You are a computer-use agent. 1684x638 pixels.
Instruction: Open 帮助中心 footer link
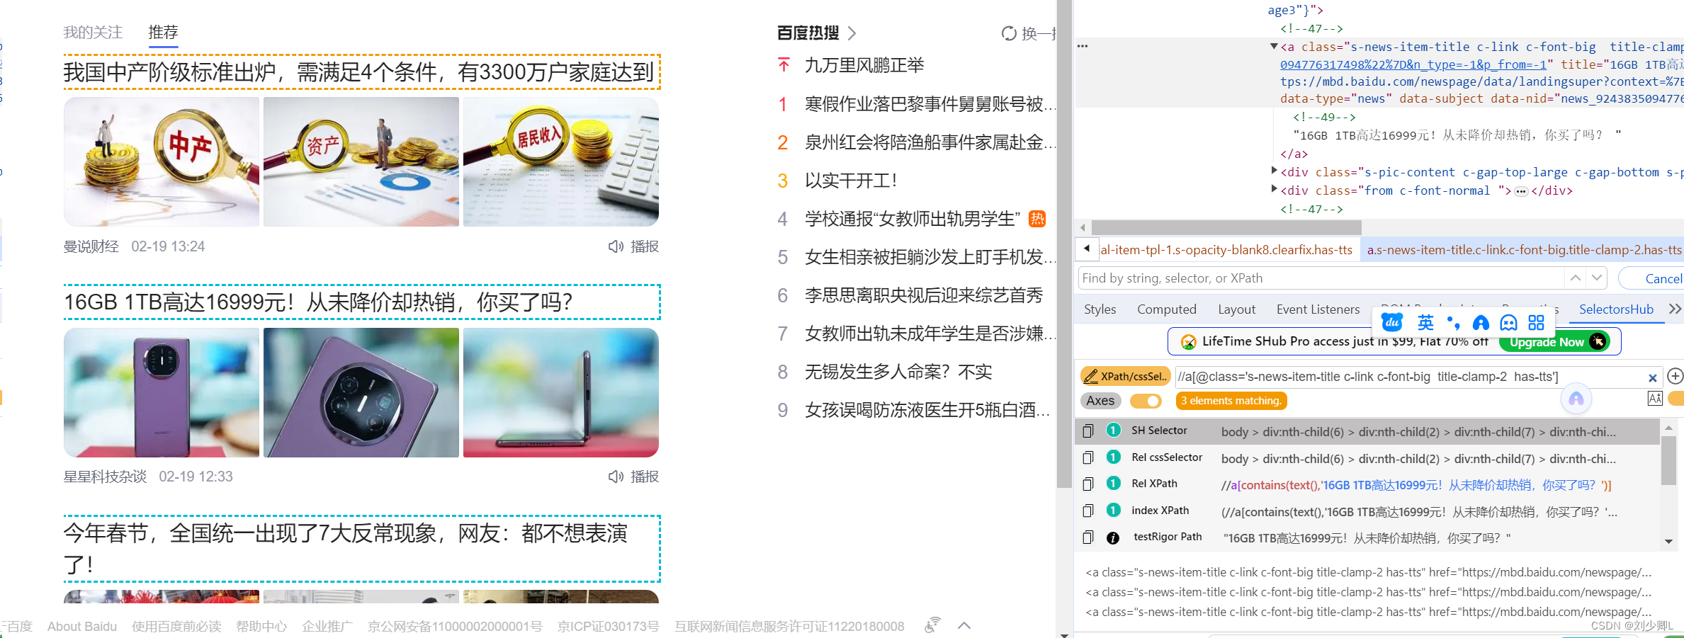tap(261, 626)
